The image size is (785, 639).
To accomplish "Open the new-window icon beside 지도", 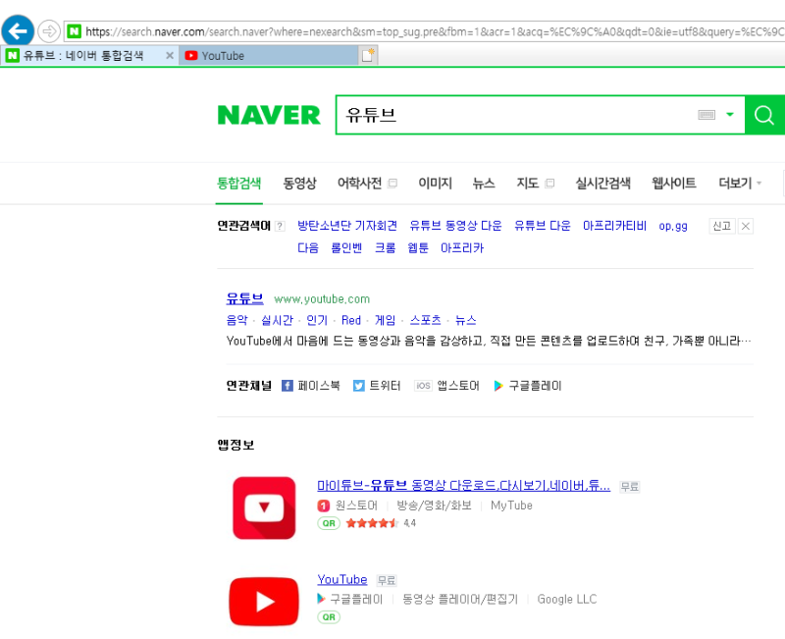I will (549, 184).
